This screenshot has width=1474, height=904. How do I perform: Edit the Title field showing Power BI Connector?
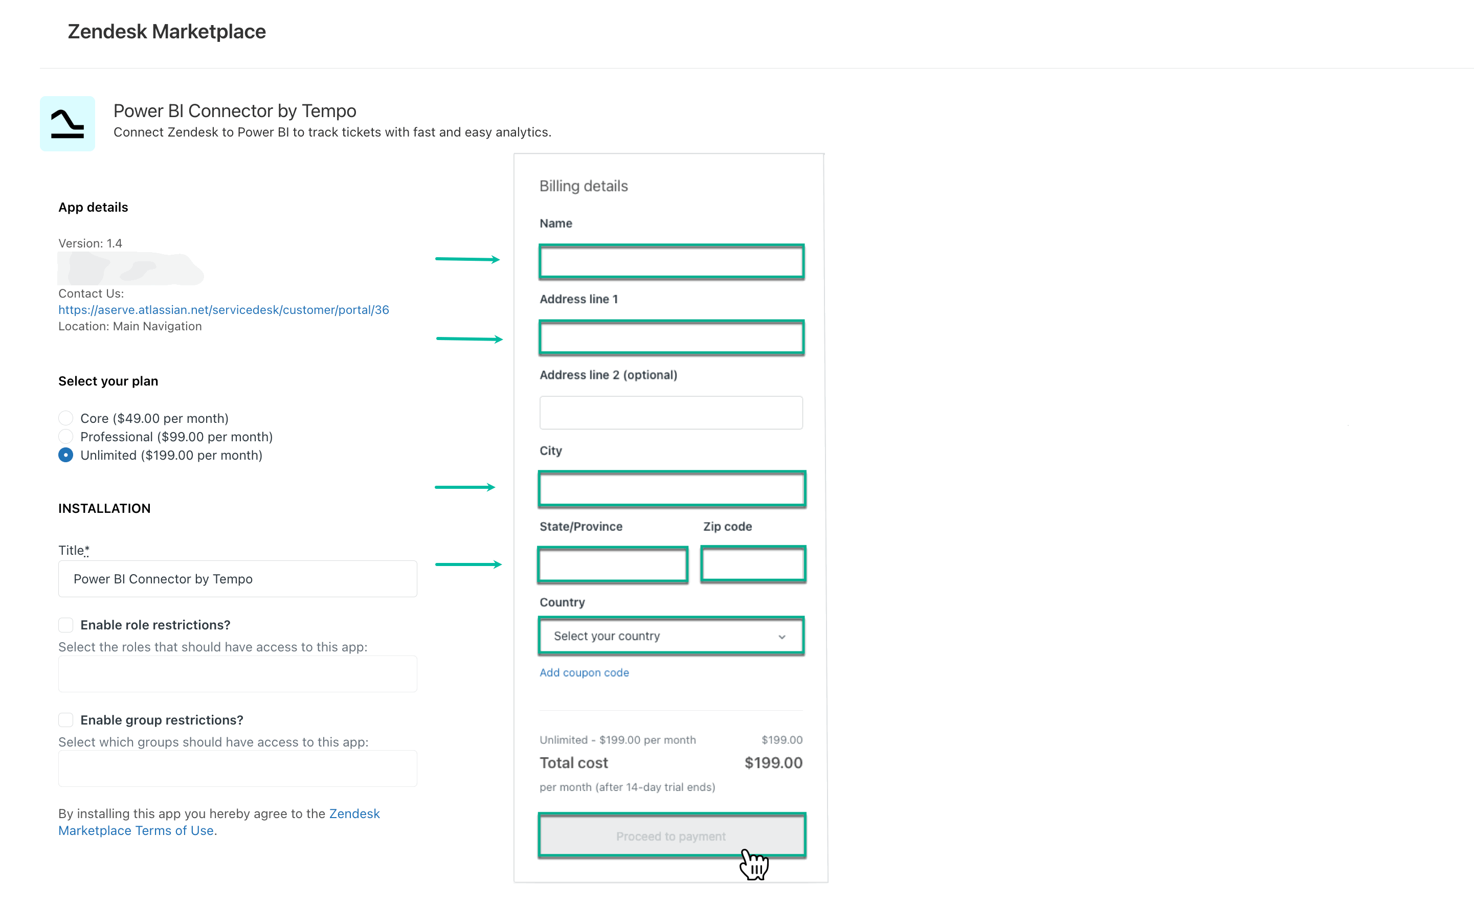click(x=237, y=578)
